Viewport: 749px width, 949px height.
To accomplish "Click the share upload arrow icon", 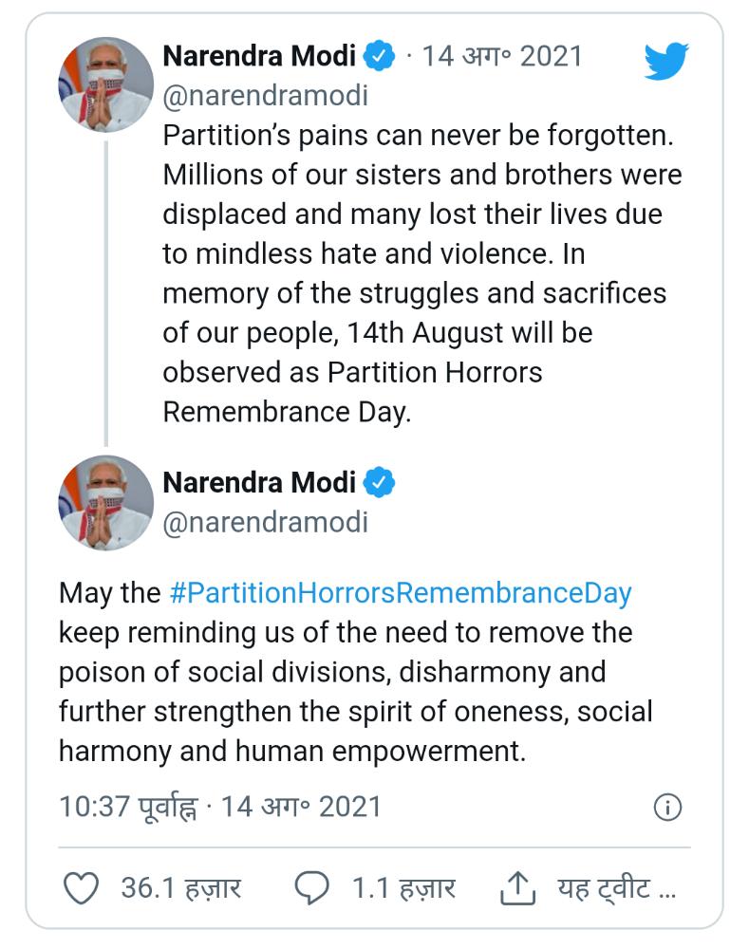I will click(514, 889).
